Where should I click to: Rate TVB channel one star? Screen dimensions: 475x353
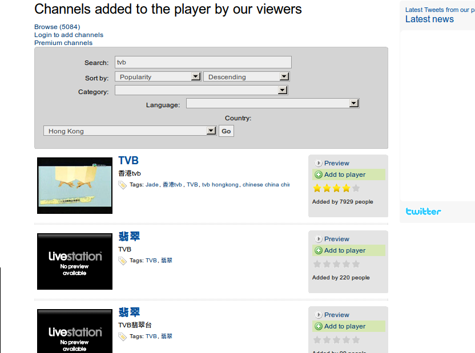tap(317, 188)
